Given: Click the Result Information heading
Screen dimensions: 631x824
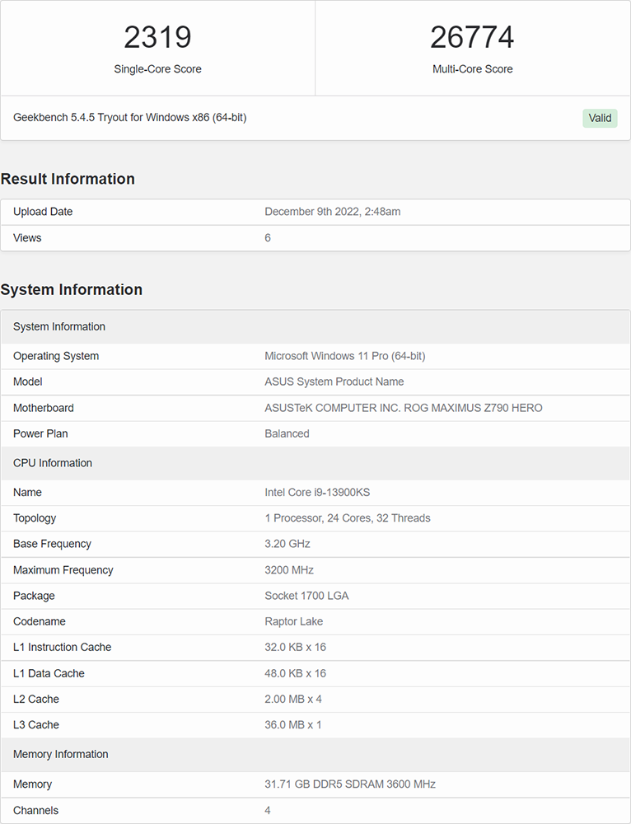Looking at the screenshot, I should [x=68, y=179].
